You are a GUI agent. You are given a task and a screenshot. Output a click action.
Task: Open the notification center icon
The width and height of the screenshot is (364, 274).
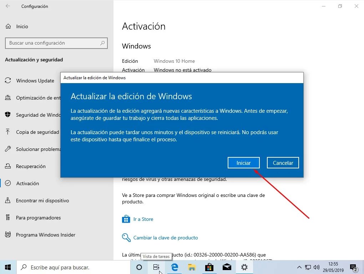[x=354, y=268]
